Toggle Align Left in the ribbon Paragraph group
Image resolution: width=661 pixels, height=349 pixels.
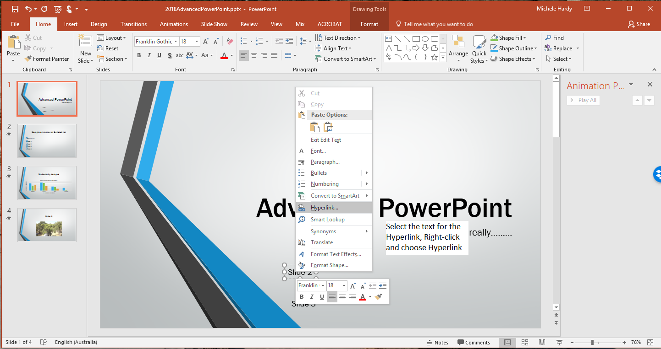(x=243, y=55)
